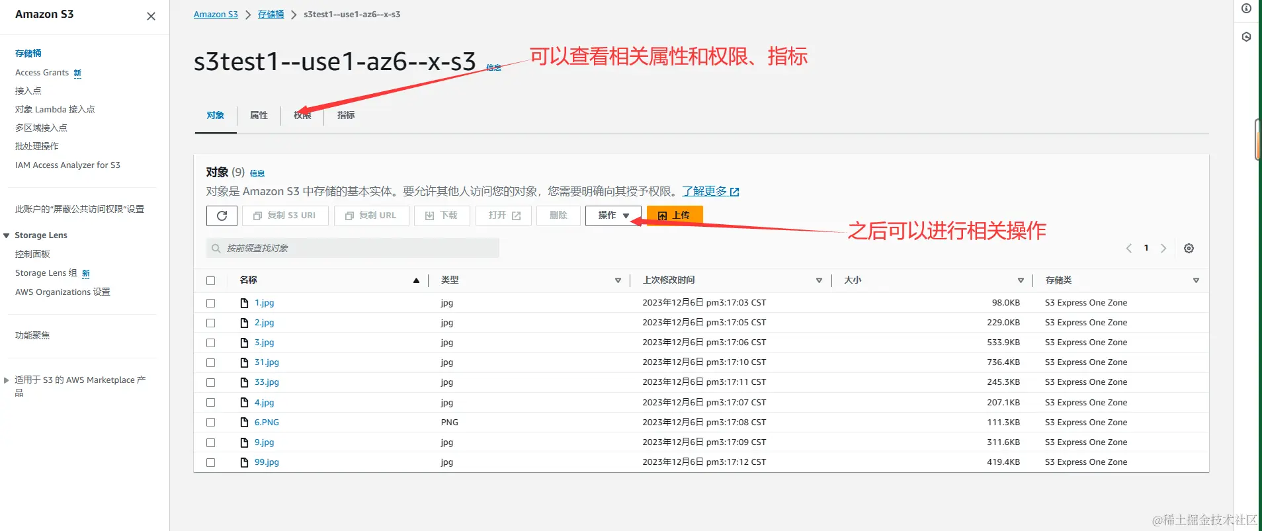Open the 33.jpg object link
Viewport: 1262px width, 531px height.
coord(267,382)
